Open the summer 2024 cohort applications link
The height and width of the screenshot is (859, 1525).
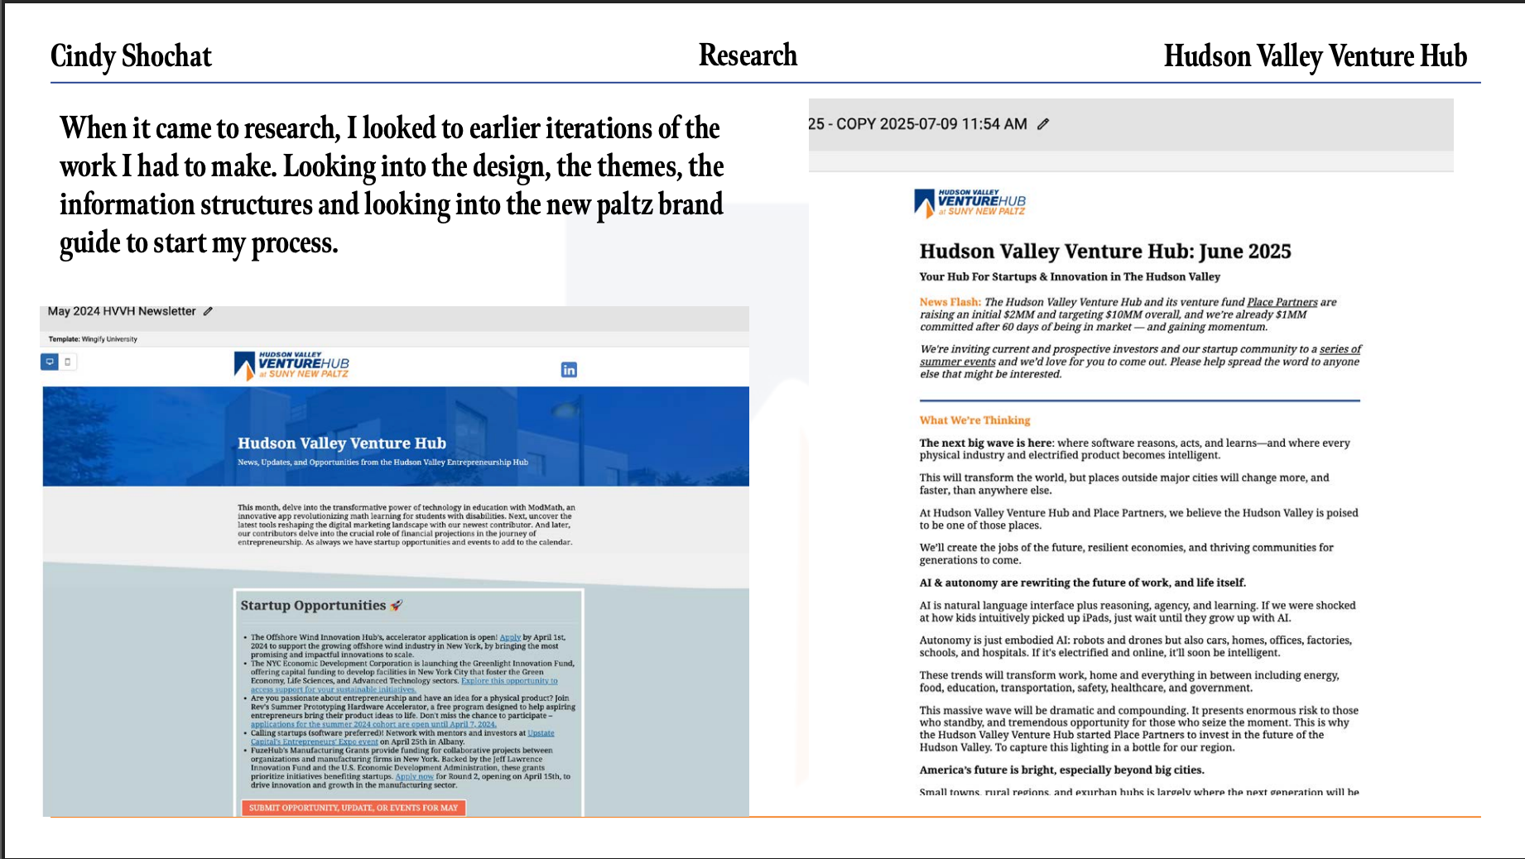pyautogui.click(x=373, y=724)
